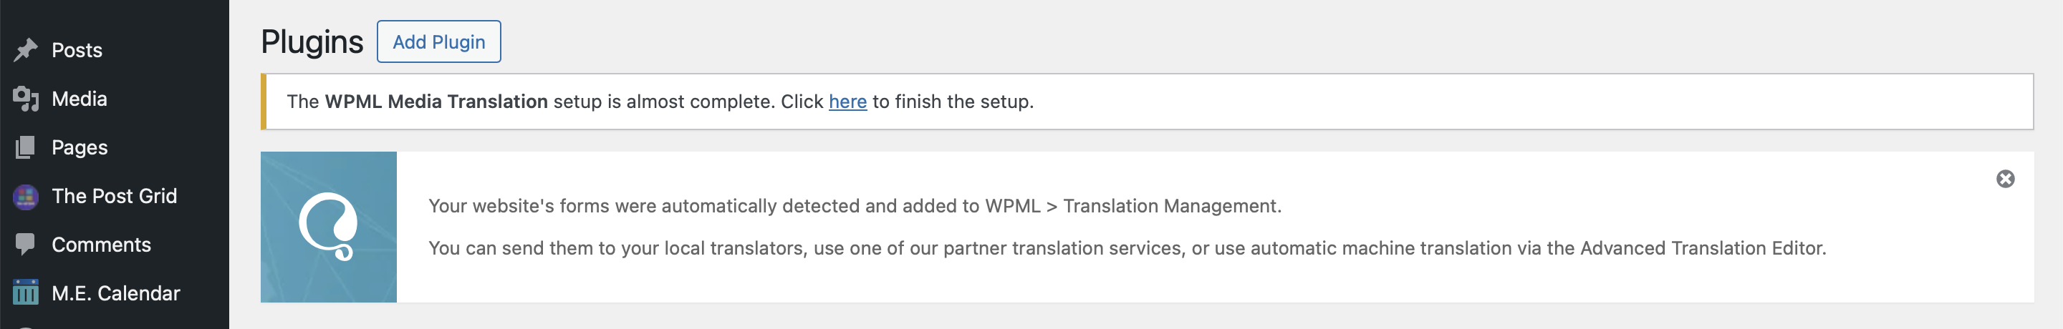This screenshot has height=329, width=2063.
Task: Dismiss the WPML forms detection notice
Action: pos(2004,179)
